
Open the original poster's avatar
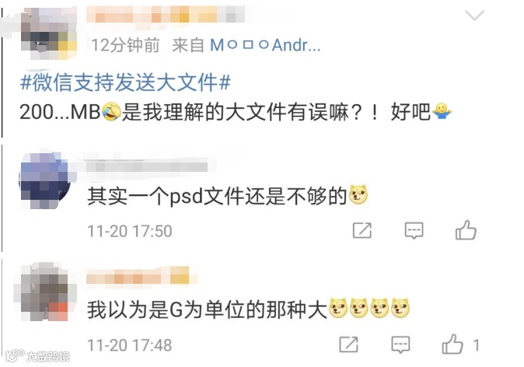[48, 33]
